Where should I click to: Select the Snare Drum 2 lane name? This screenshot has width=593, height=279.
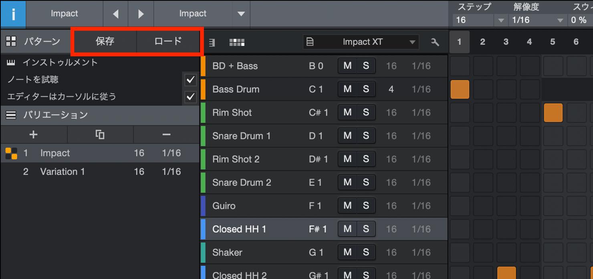[x=242, y=183]
